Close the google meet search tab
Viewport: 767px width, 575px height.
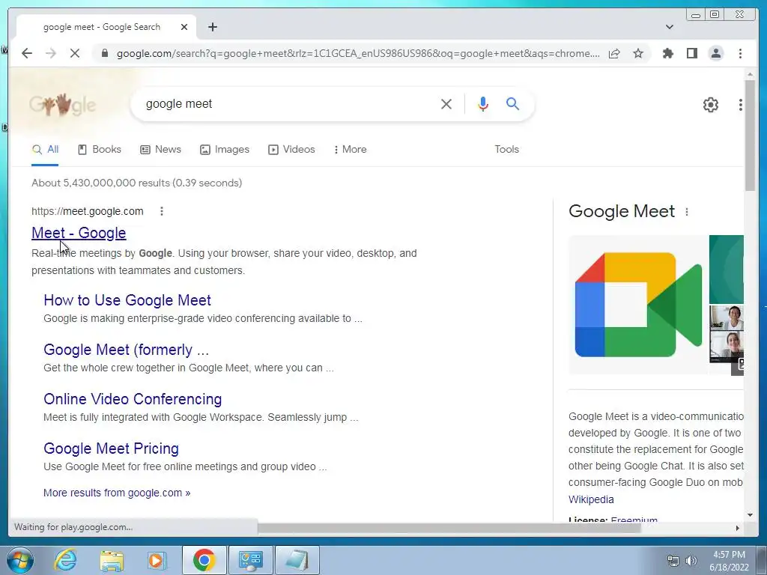pyautogui.click(x=184, y=27)
